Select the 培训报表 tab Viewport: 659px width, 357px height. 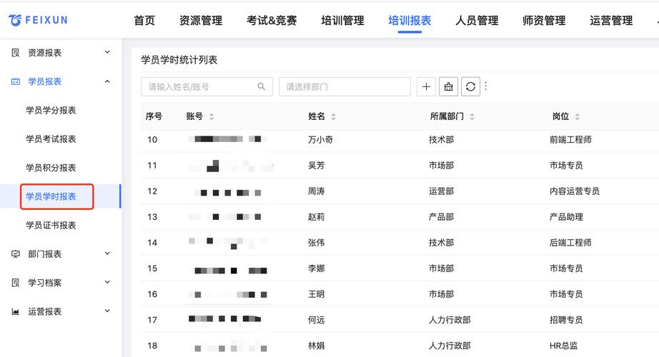tap(410, 20)
